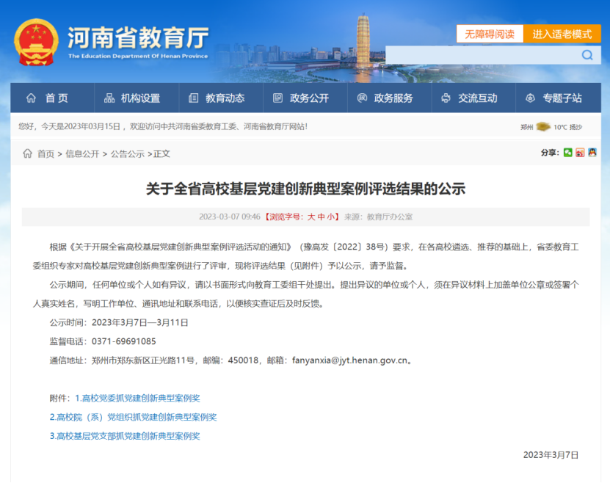Set browsing font size to 大

pos(311,217)
